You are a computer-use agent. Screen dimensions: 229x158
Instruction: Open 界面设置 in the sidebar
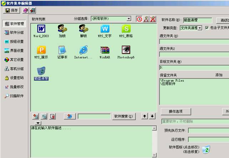point(14,51)
